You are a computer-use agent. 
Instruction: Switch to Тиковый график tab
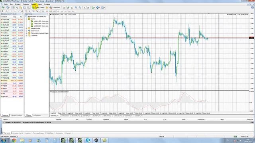tap(16, 115)
